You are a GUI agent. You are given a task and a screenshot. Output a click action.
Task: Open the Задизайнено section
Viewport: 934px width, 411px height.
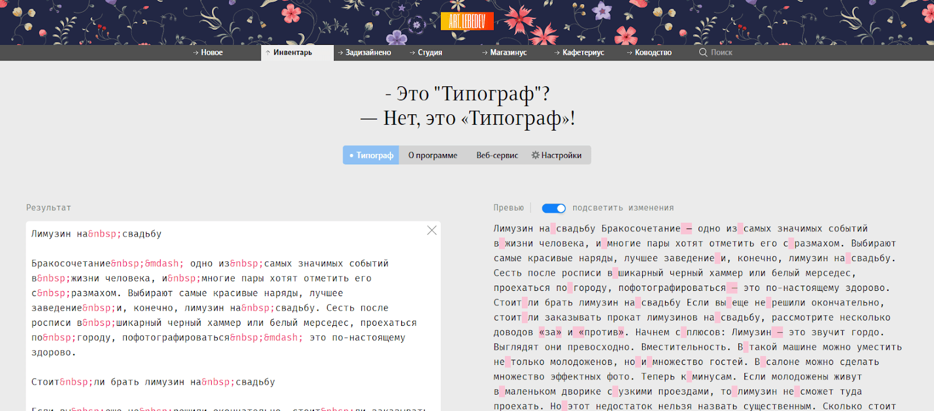pyautogui.click(x=368, y=52)
